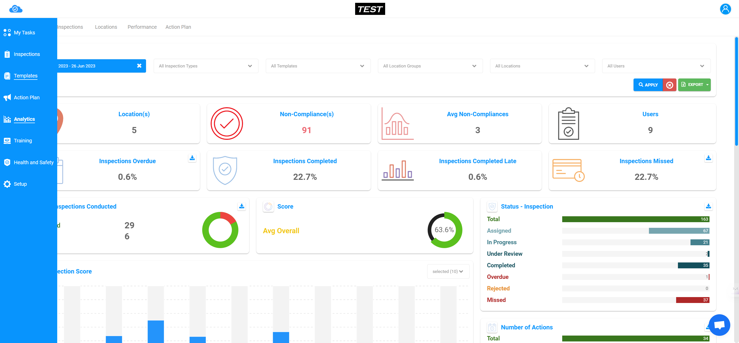Image resolution: width=739 pixels, height=343 pixels.
Task: Download Status - Inspection data
Action: (708, 206)
